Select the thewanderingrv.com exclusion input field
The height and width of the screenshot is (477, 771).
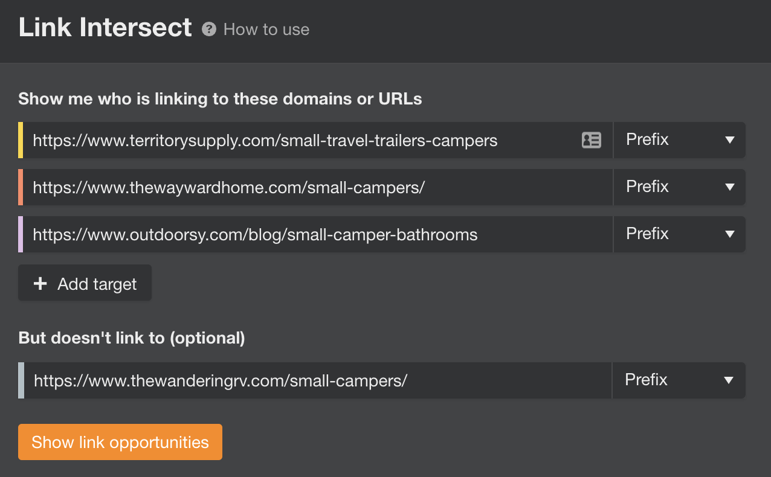[302, 380]
